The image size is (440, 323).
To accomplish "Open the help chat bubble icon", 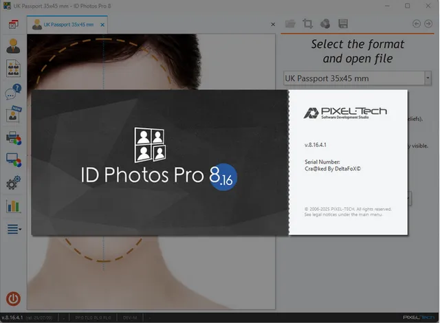I will pyautogui.click(x=13, y=91).
